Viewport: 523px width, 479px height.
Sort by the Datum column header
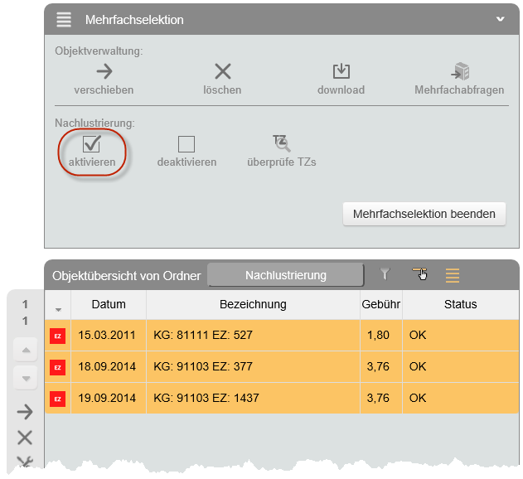tap(109, 304)
